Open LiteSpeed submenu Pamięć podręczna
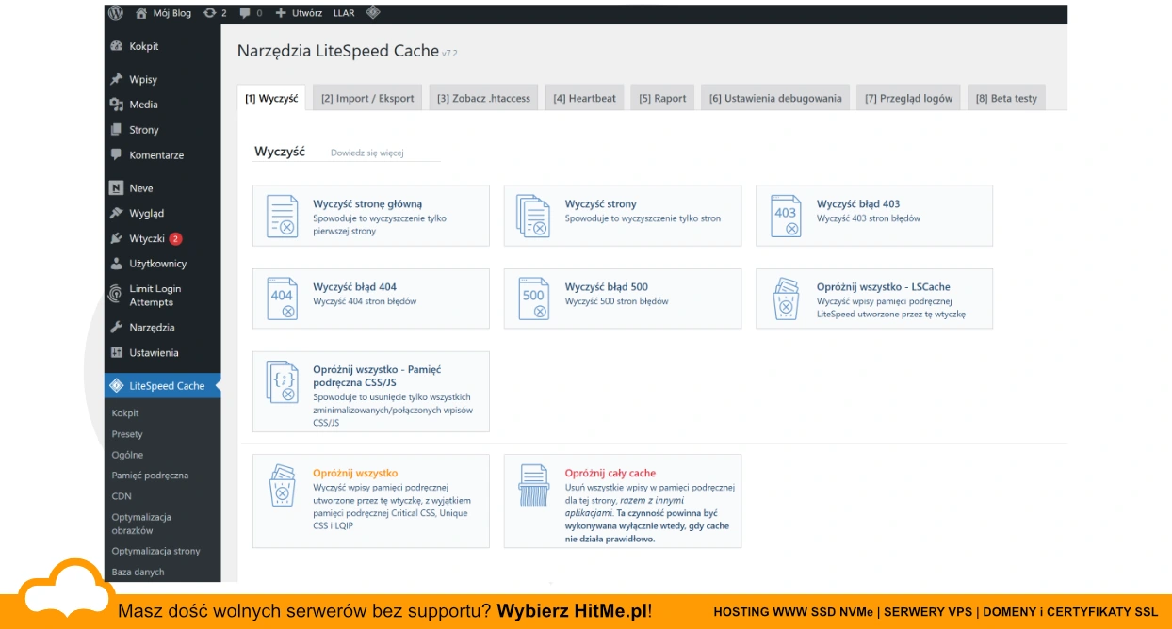 (150, 476)
